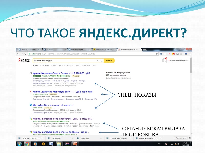Screen dimensions: 205x153
Task: Open WinRAR taskbar icon
Action: tap(67, 144)
